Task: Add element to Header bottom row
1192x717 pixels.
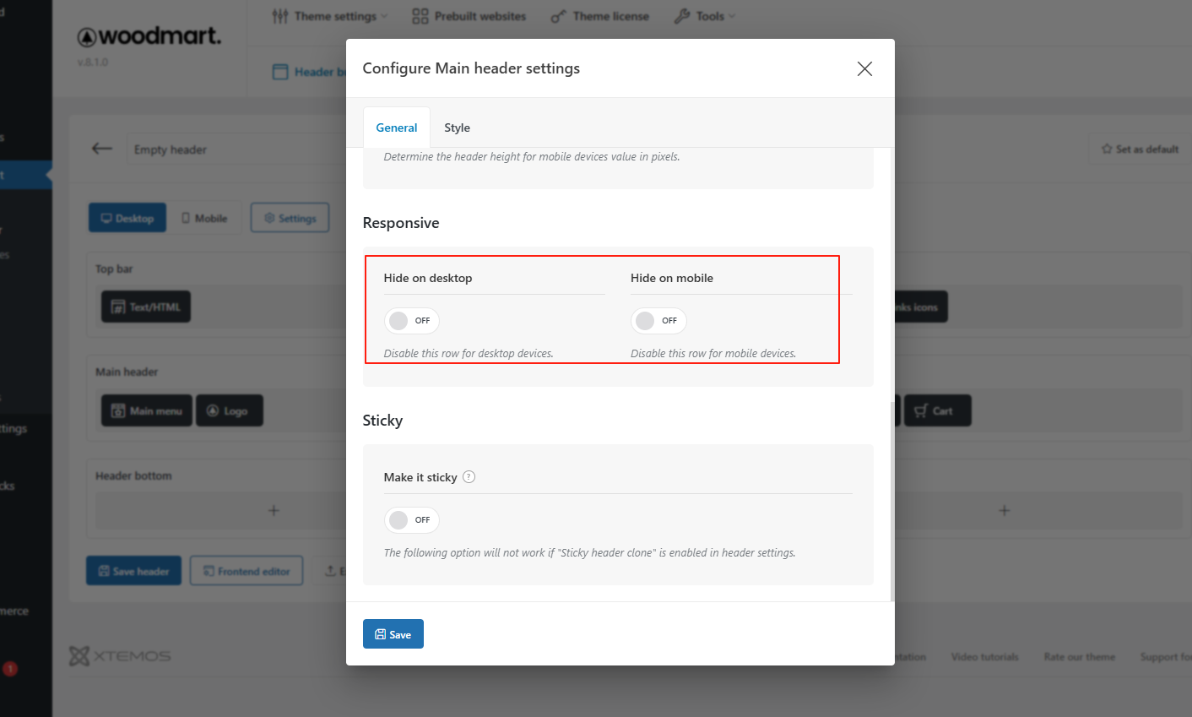Action: [274, 510]
